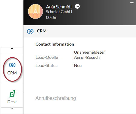Click the caller name Anja Schmidt

click(x=59, y=7)
